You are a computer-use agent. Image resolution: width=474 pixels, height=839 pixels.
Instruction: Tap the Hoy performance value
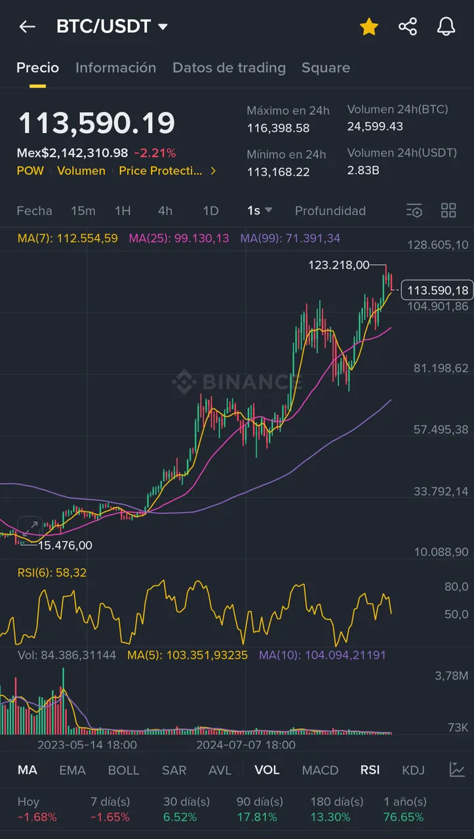[x=37, y=817]
